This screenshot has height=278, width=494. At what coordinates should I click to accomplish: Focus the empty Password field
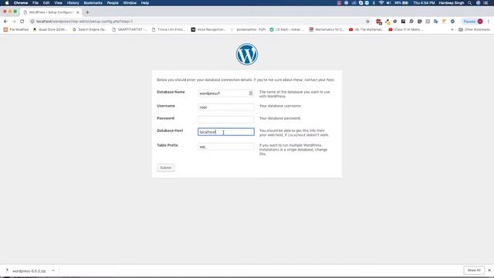226,119
